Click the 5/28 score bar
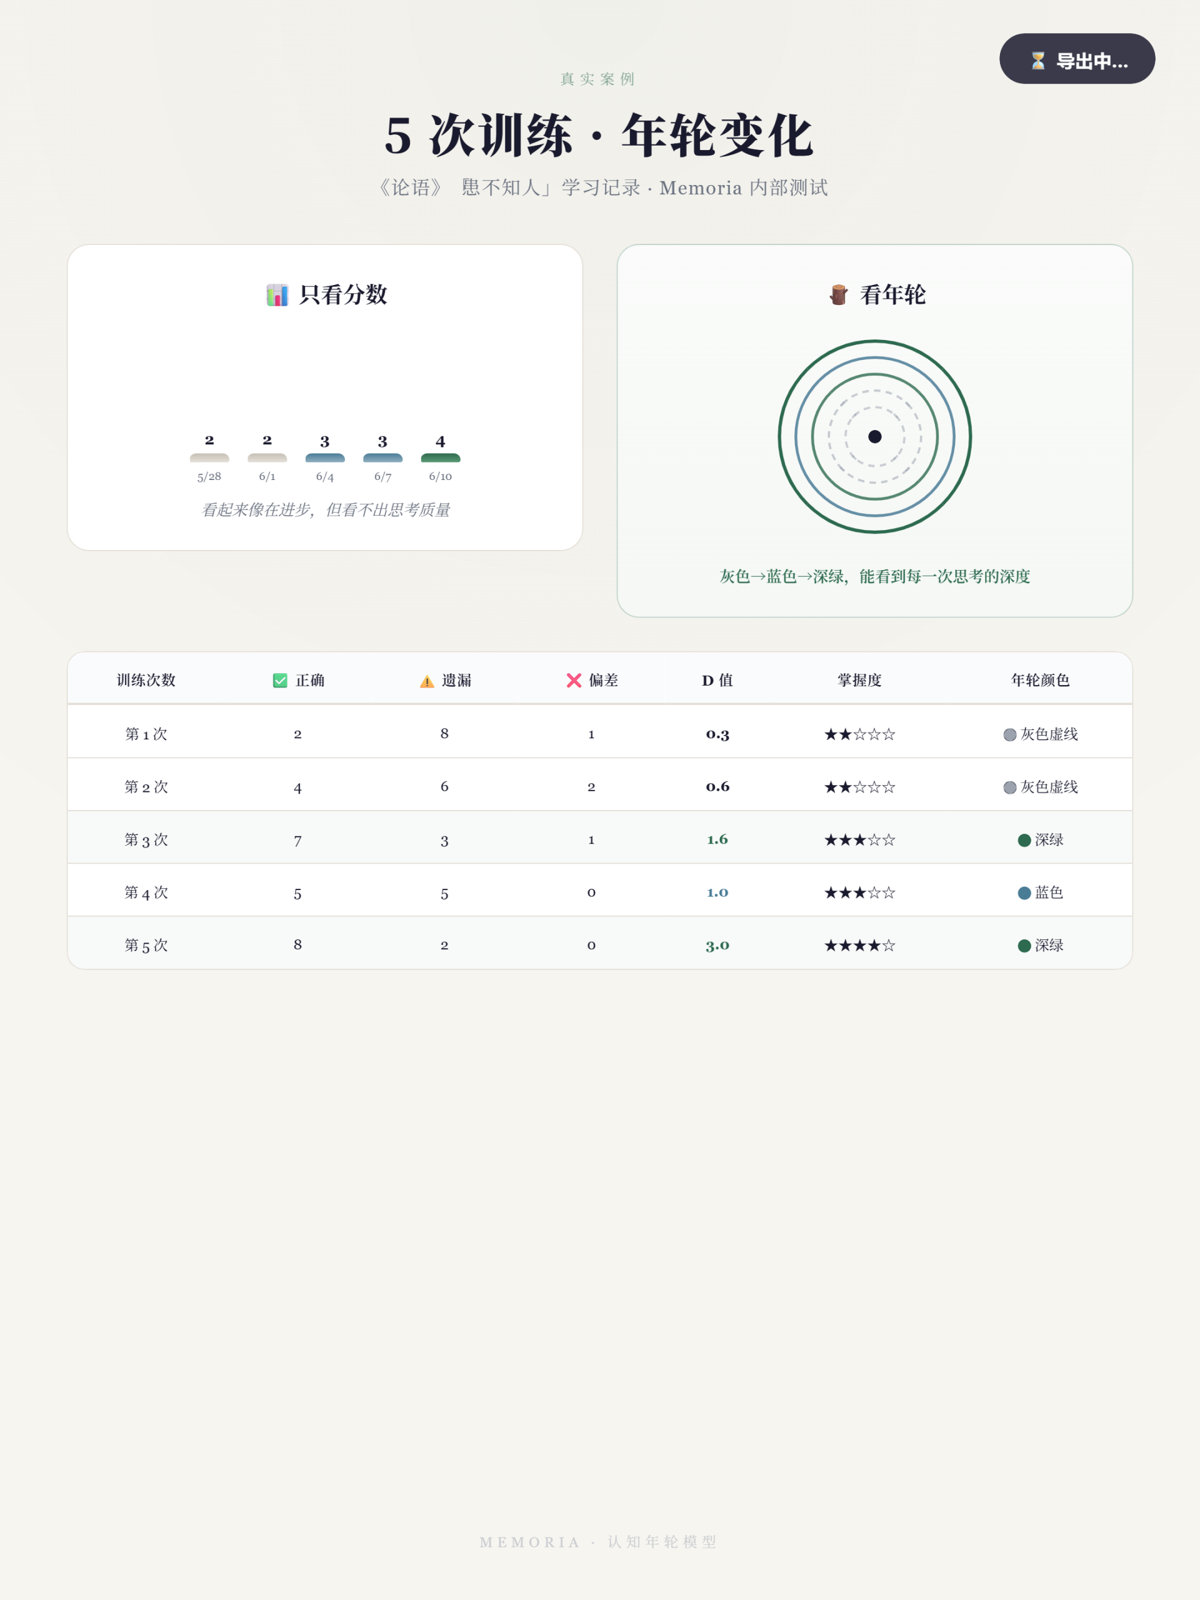This screenshot has width=1200, height=1600. [209, 458]
